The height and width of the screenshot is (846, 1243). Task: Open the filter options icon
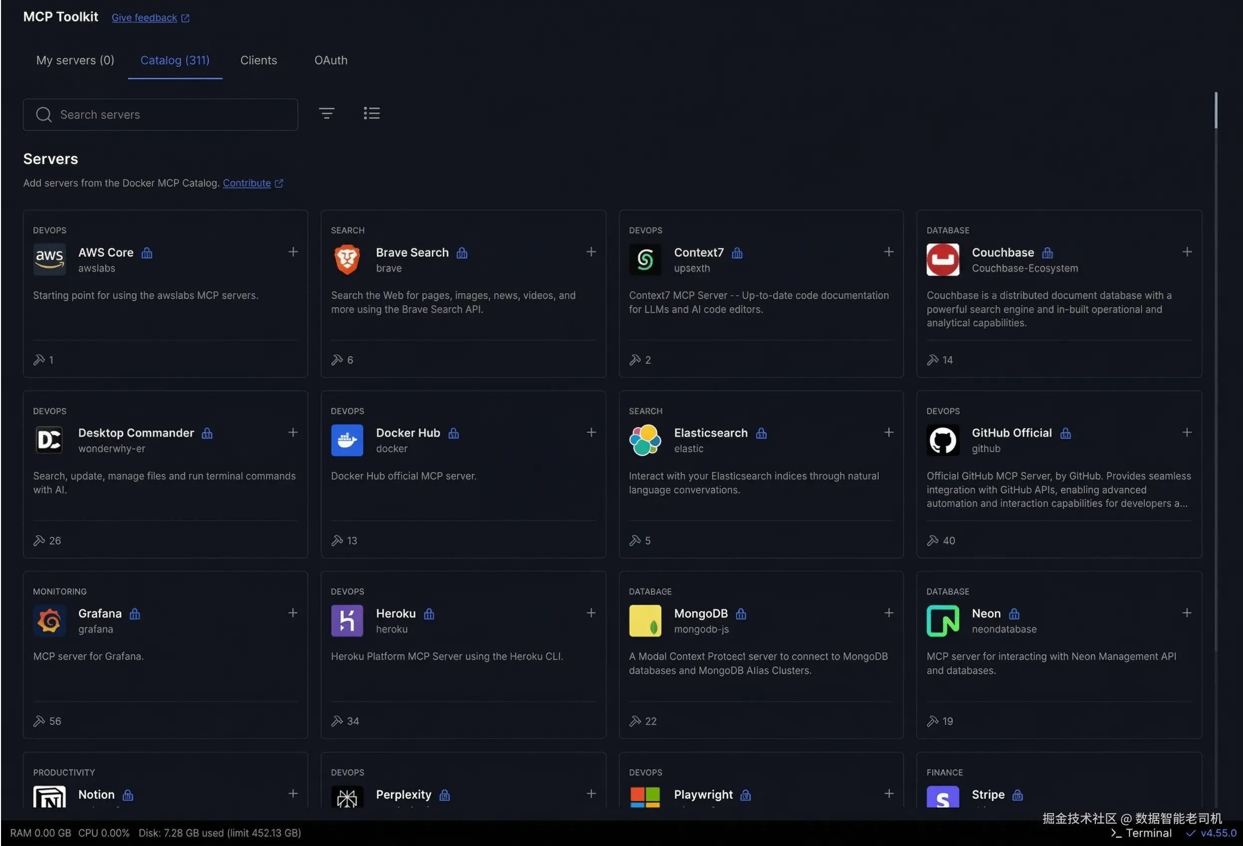click(327, 113)
